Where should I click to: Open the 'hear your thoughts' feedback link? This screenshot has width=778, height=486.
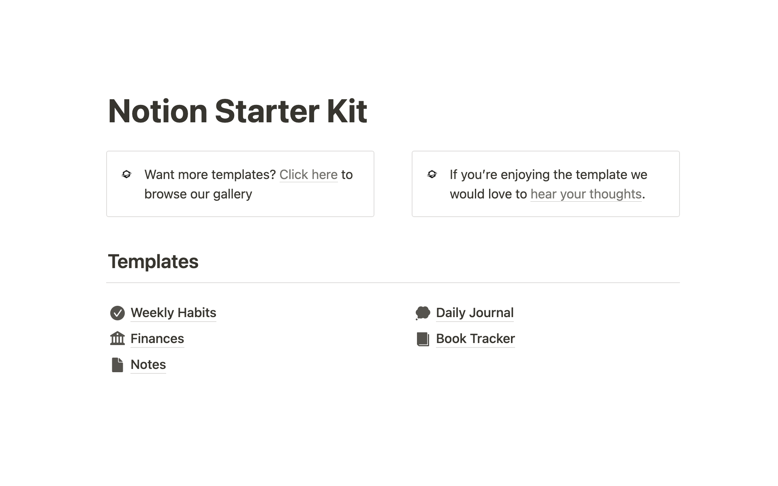tap(586, 194)
